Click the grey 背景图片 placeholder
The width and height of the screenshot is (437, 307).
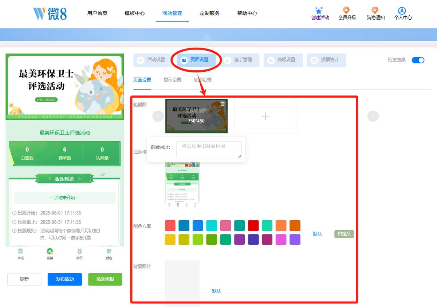[x=182, y=284]
